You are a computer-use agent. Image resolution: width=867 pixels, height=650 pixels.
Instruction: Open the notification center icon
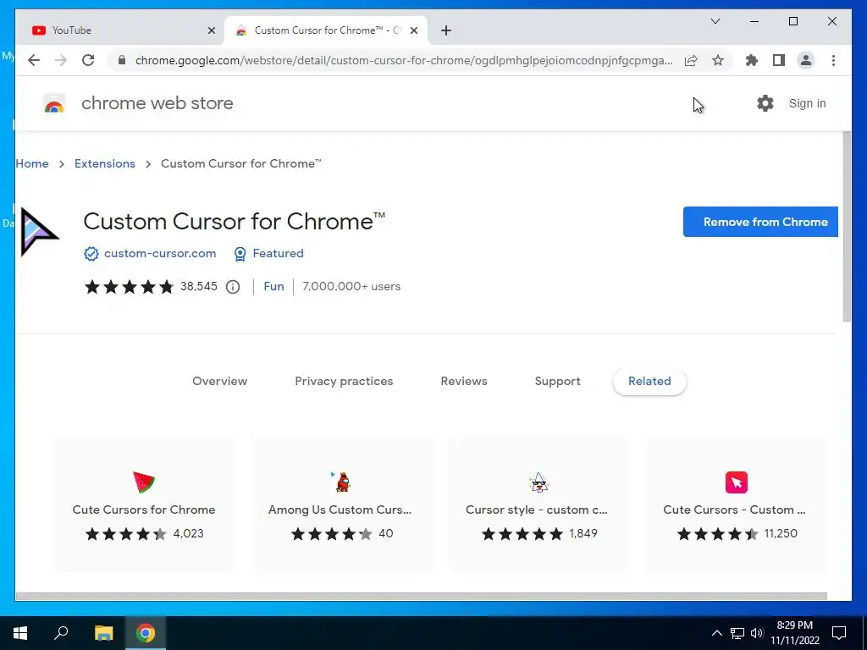(839, 633)
